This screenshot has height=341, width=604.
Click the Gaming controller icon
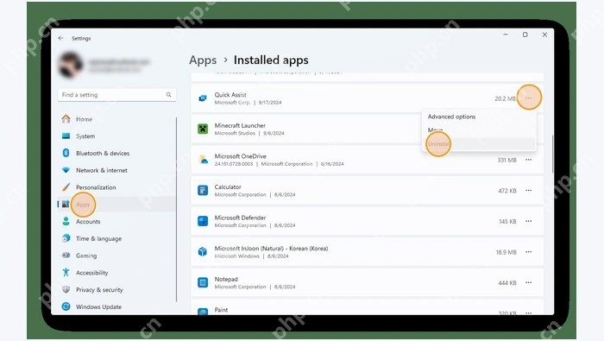(66, 255)
